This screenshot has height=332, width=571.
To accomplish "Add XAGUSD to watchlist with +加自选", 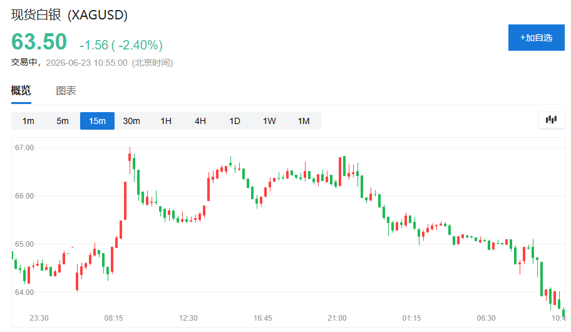I will click(x=537, y=38).
